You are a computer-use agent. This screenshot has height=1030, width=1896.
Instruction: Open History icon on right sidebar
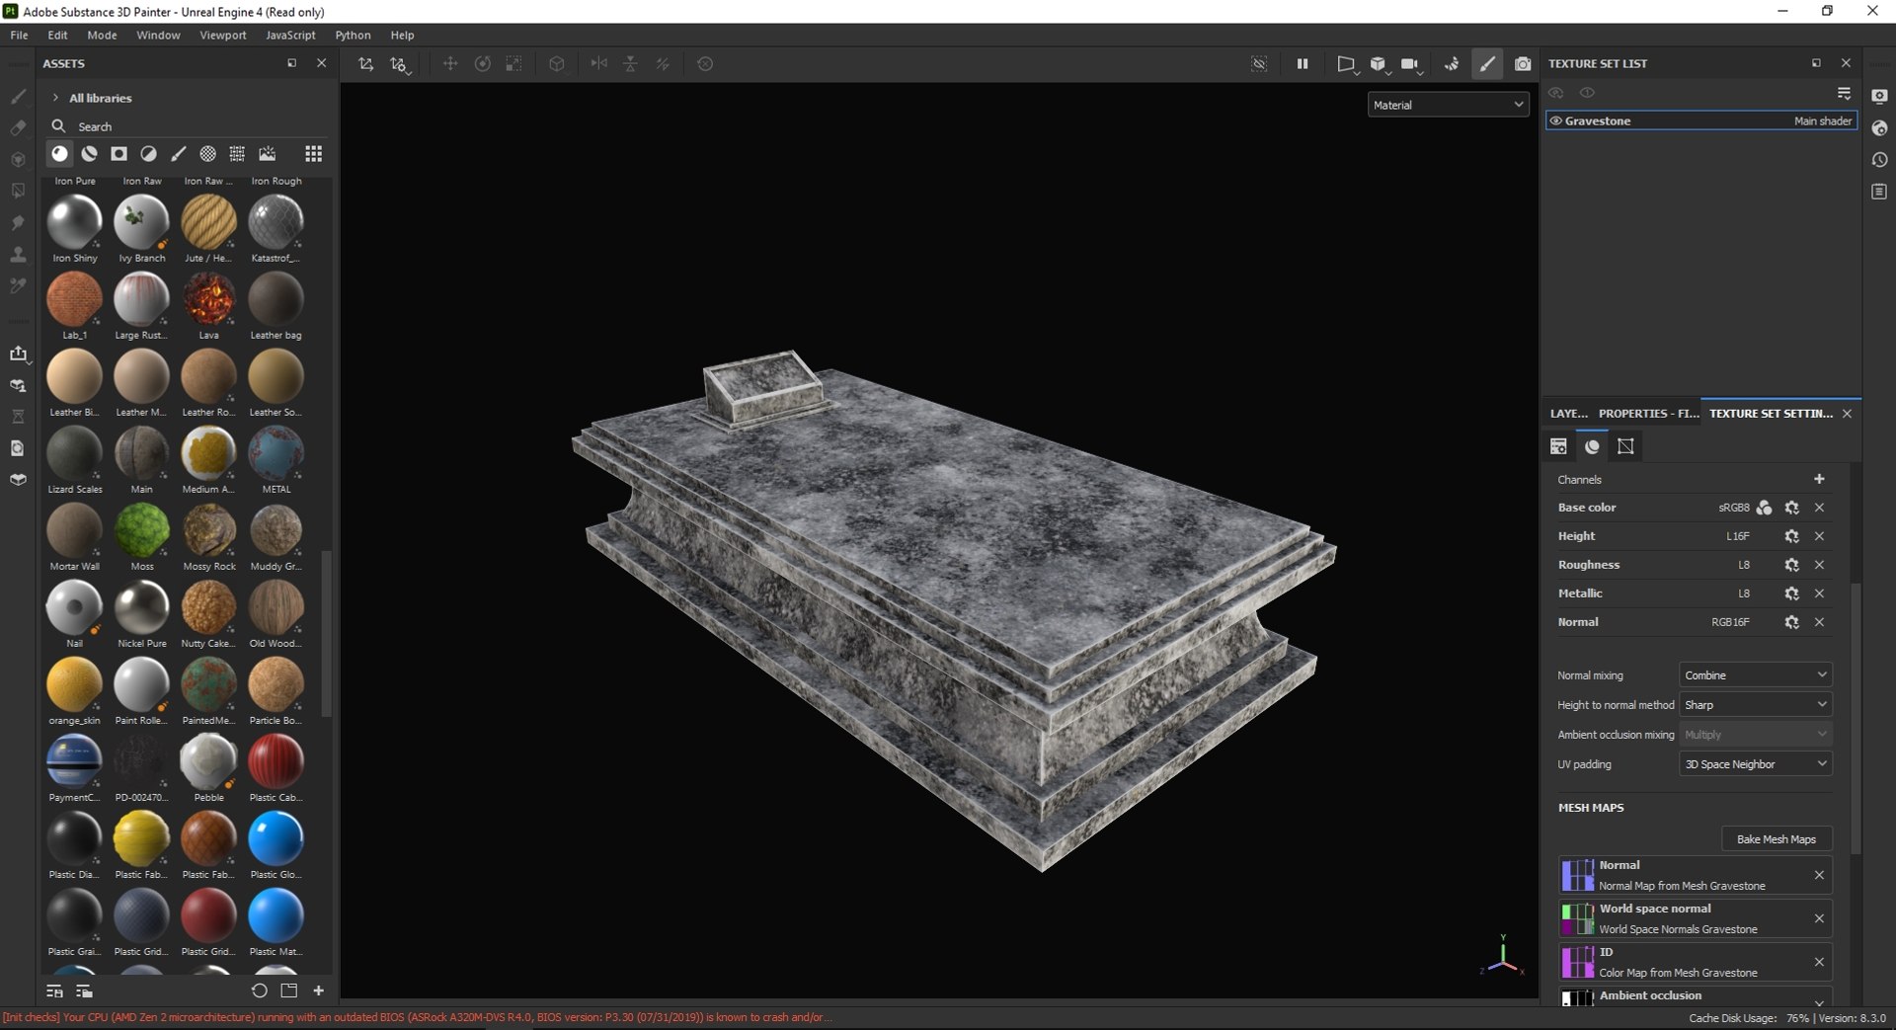[x=1879, y=160]
